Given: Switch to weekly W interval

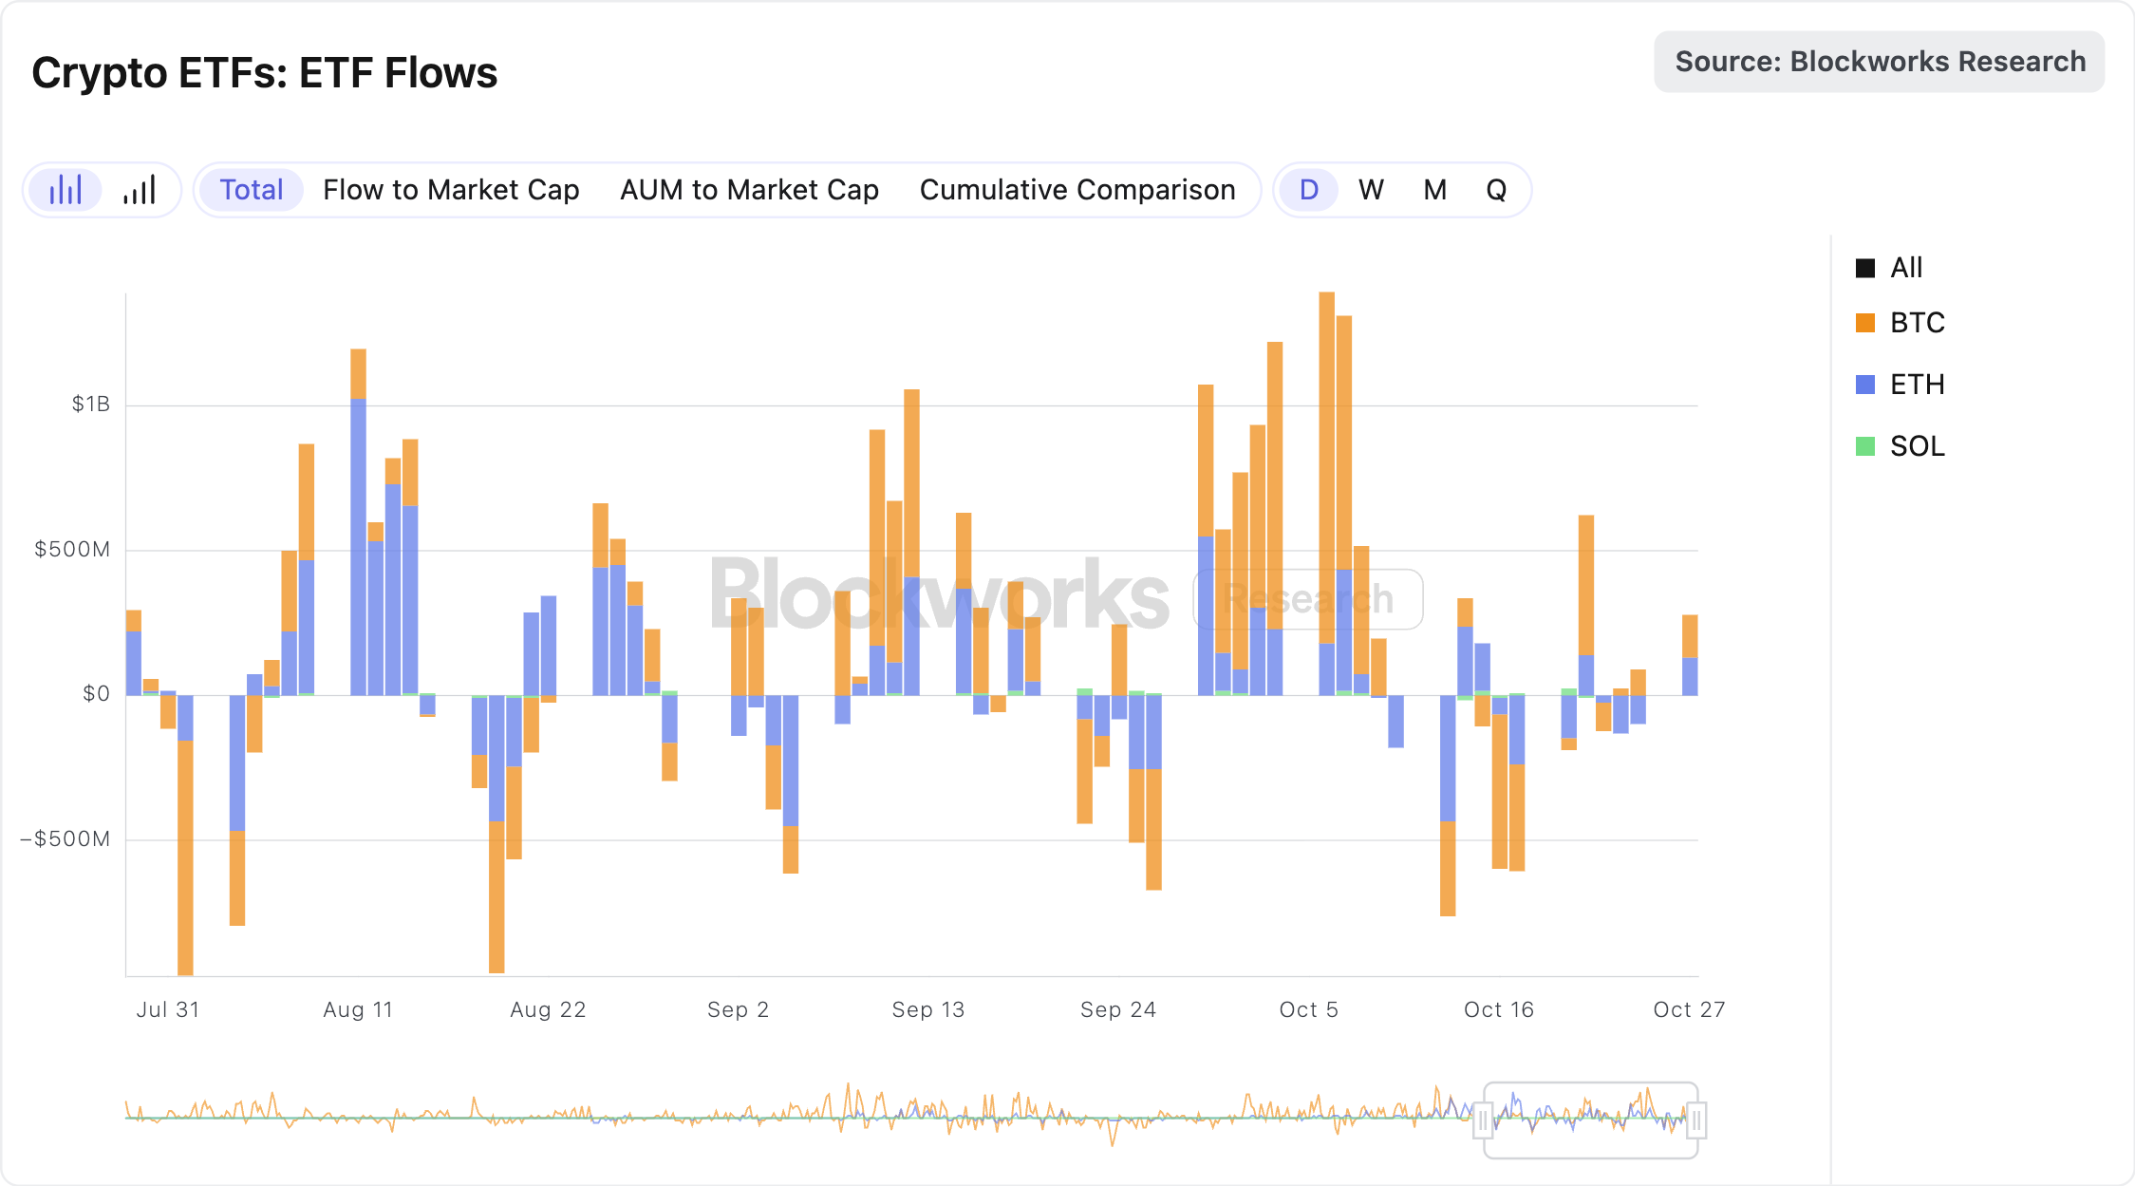Looking at the screenshot, I should pos(1371,190).
